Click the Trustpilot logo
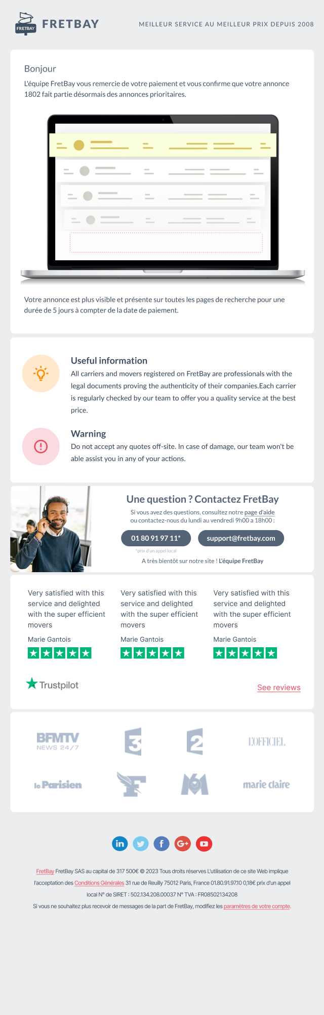324x1015 pixels. [53, 685]
